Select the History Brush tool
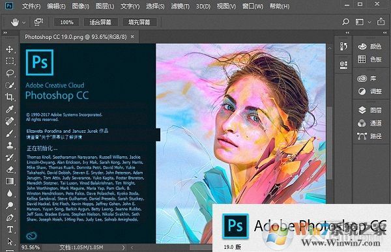Viewport: 391px width, 252px height. 10,158
